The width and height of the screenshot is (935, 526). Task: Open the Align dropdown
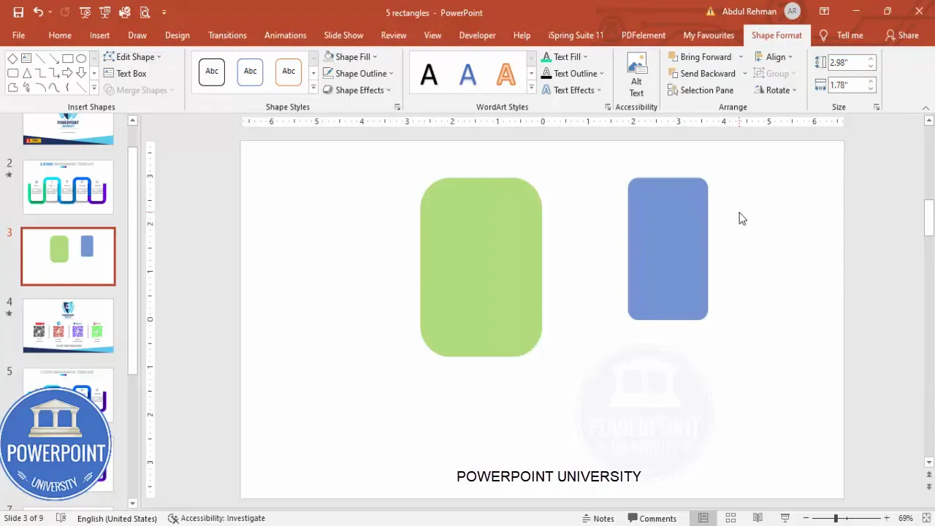[x=774, y=56]
